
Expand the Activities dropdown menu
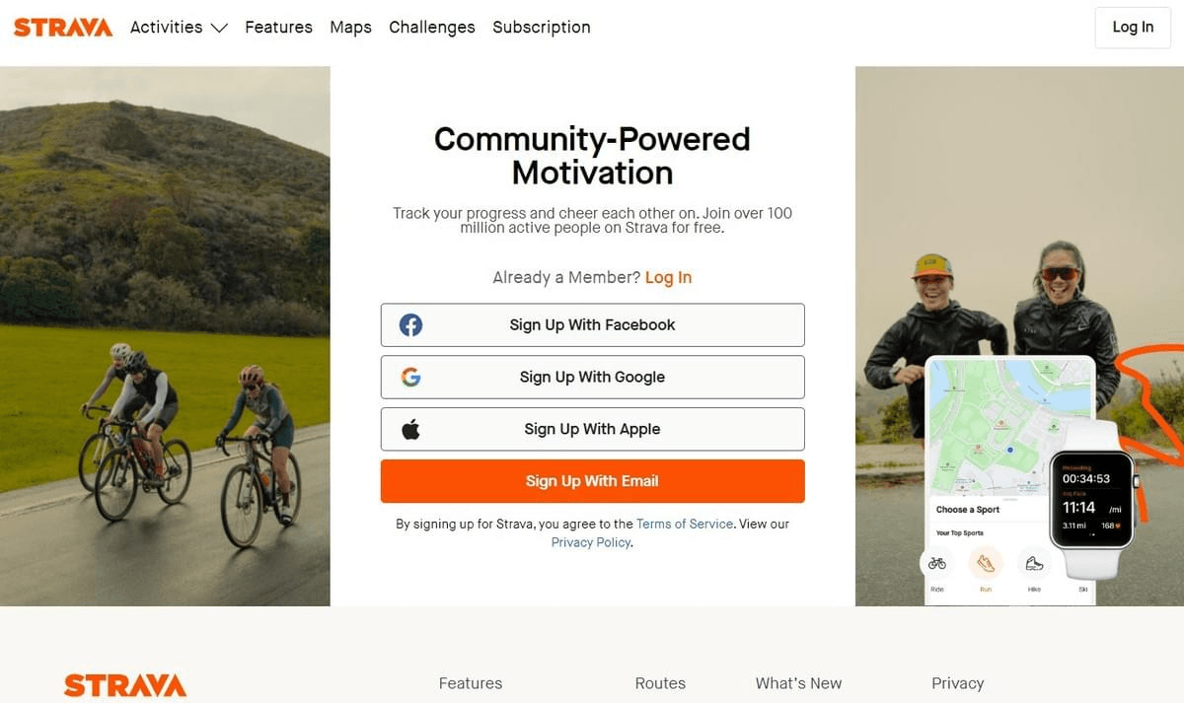click(x=179, y=28)
